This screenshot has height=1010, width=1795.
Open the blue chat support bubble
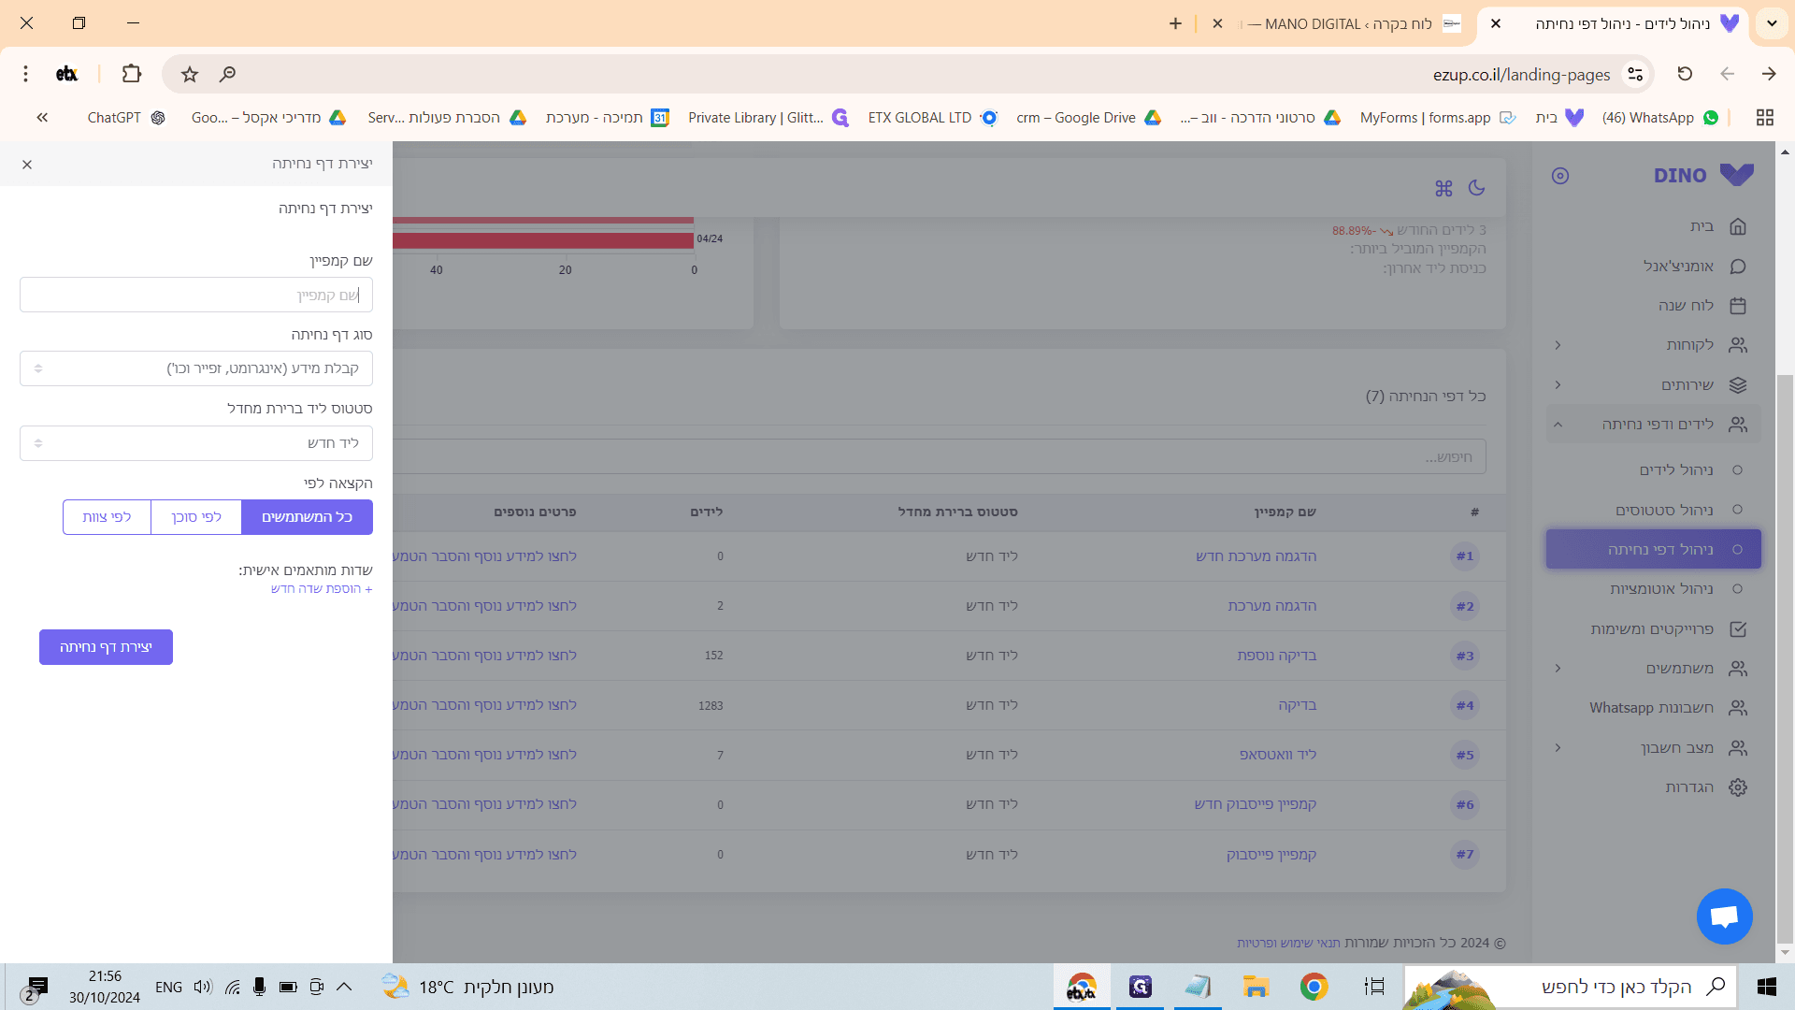pos(1724,916)
